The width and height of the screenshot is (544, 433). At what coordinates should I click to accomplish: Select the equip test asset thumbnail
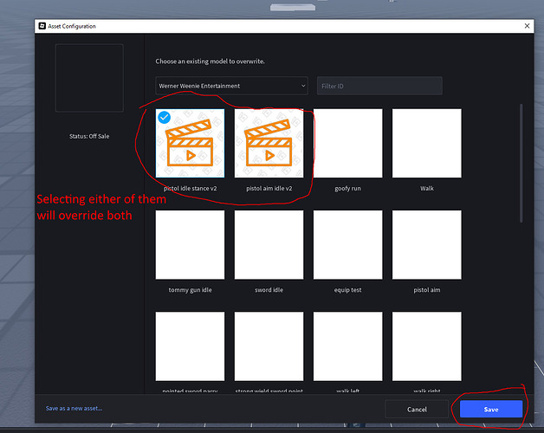click(x=347, y=244)
